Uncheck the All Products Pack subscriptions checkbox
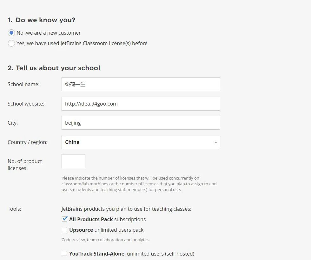Image resolution: width=311 pixels, height=260 pixels. coord(65,219)
